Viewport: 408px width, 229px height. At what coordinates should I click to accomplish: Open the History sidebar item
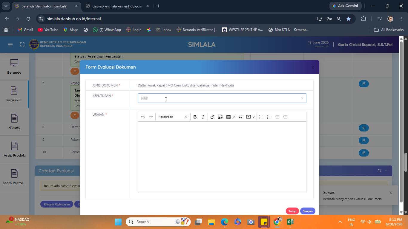point(14,122)
